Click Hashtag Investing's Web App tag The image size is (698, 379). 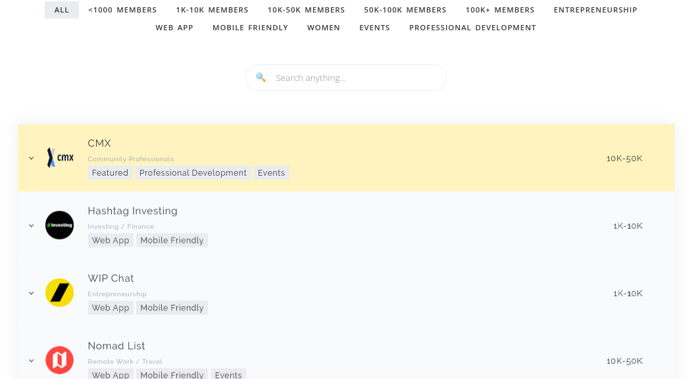coord(111,240)
